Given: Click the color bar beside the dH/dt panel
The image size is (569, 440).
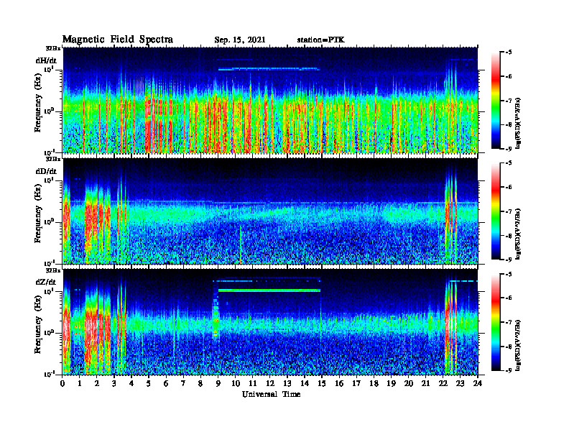Looking at the screenshot, I should [496, 101].
